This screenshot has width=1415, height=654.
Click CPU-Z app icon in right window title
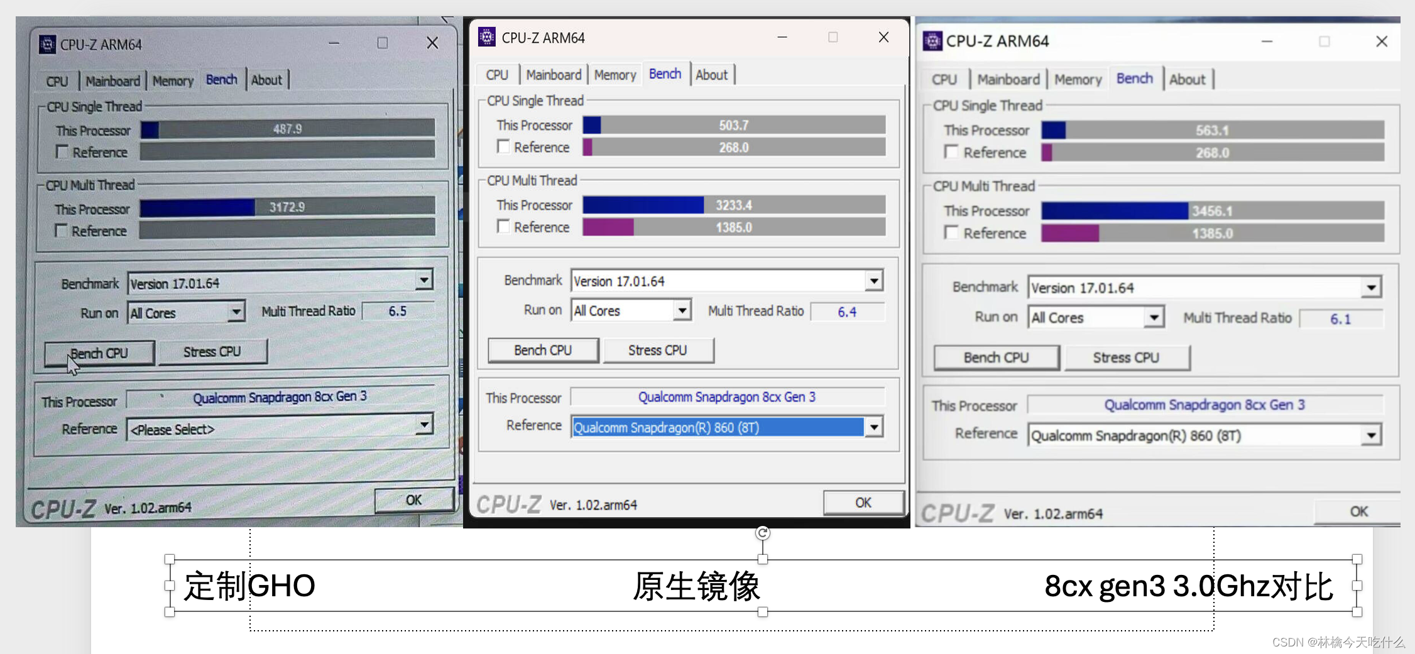pyautogui.click(x=932, y=41)
